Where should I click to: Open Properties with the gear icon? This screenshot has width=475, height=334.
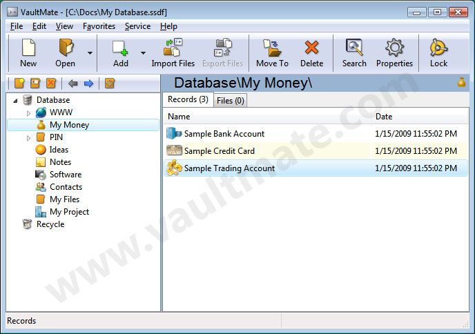394,52
